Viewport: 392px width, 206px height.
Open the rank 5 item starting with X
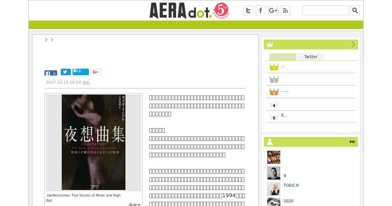pos(284,115)
